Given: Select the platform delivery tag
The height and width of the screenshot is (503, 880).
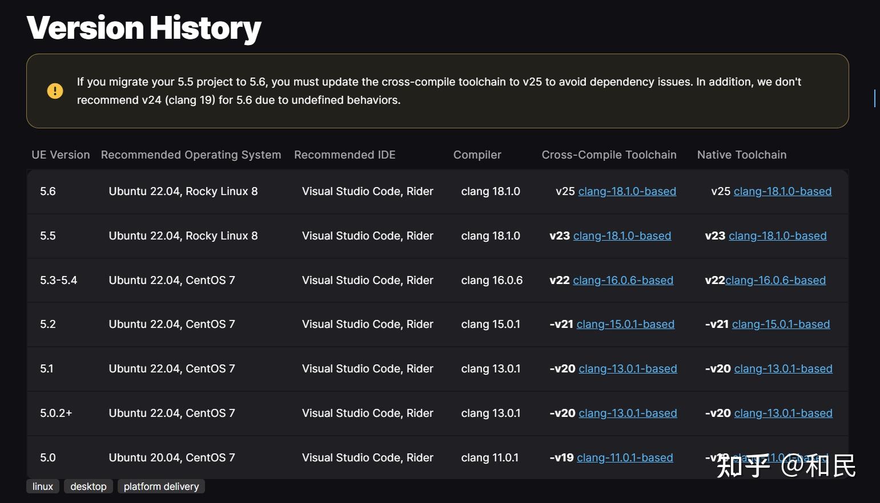Looking at the screenshot, I should (x=161, y=486).
